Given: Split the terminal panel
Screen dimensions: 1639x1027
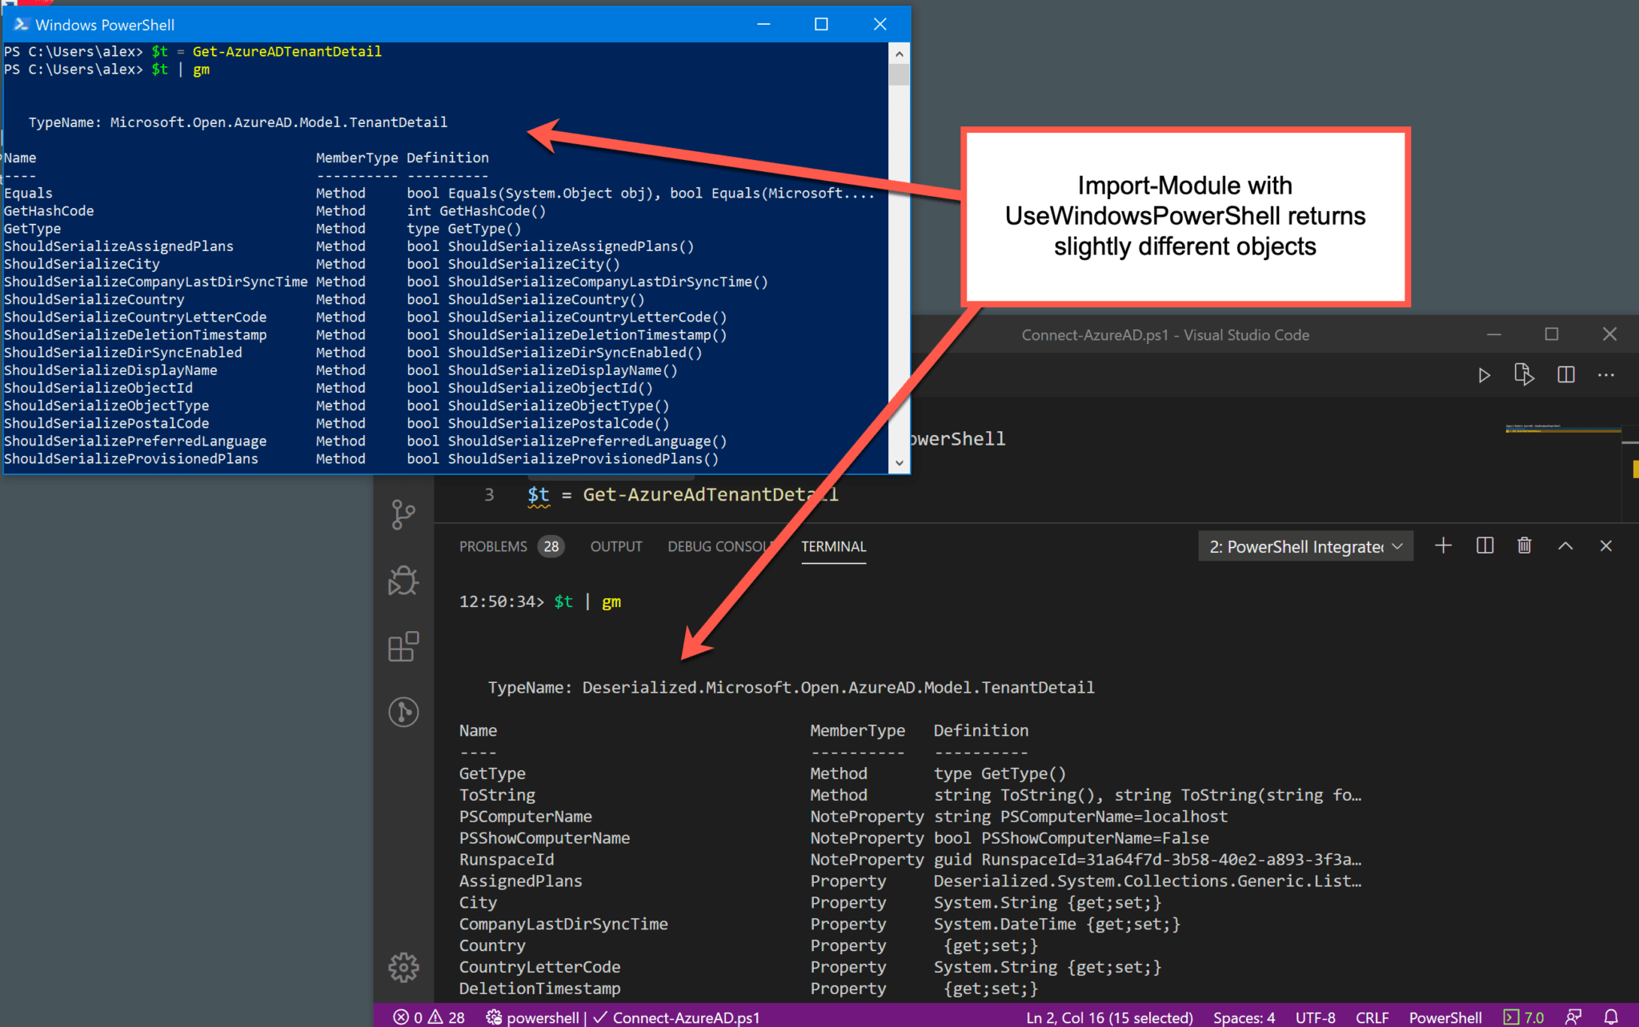Looking at the screenshot, I should click(x=1485, y=545).
